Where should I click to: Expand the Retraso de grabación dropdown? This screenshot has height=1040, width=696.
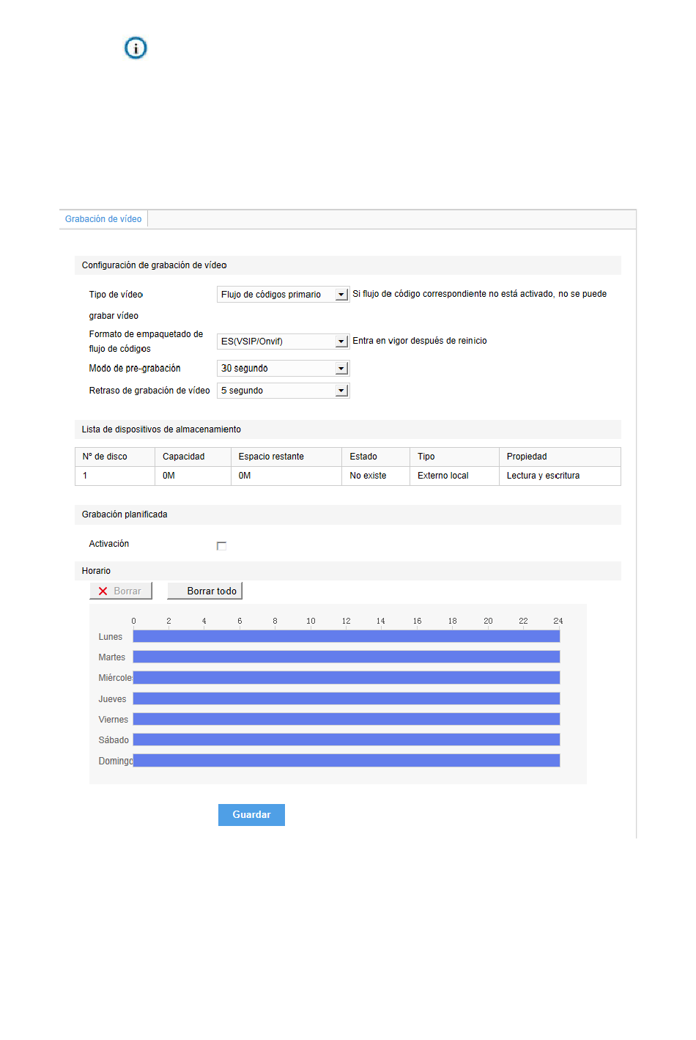(341, 391)
